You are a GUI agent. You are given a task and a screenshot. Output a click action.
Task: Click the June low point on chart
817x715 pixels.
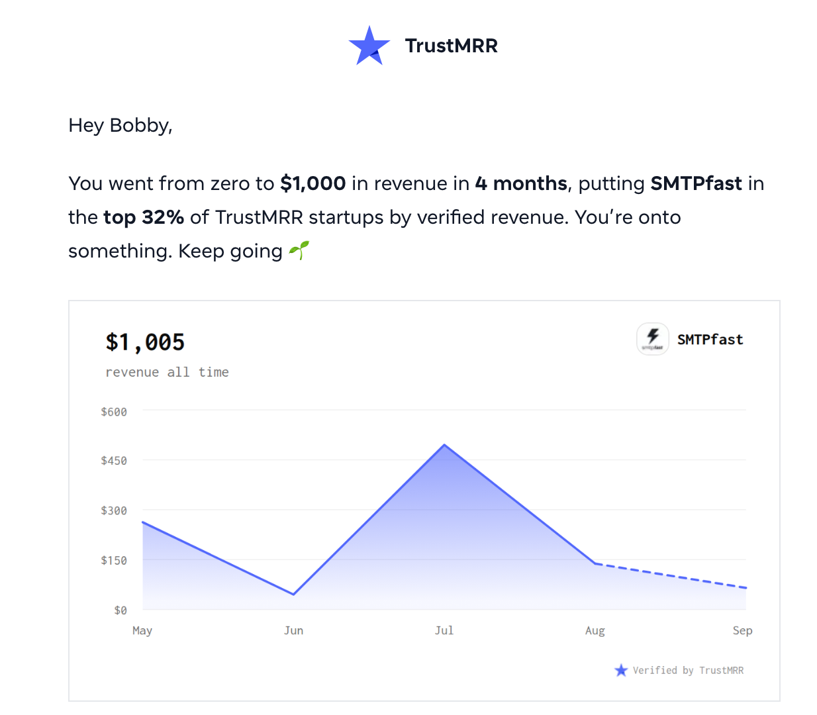coord(293,594)
